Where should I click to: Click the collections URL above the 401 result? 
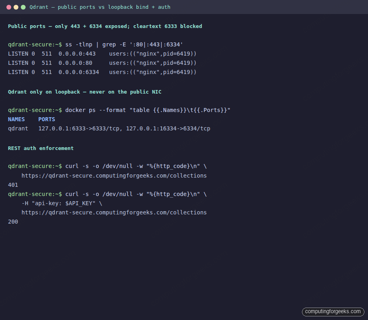(114, 176)
